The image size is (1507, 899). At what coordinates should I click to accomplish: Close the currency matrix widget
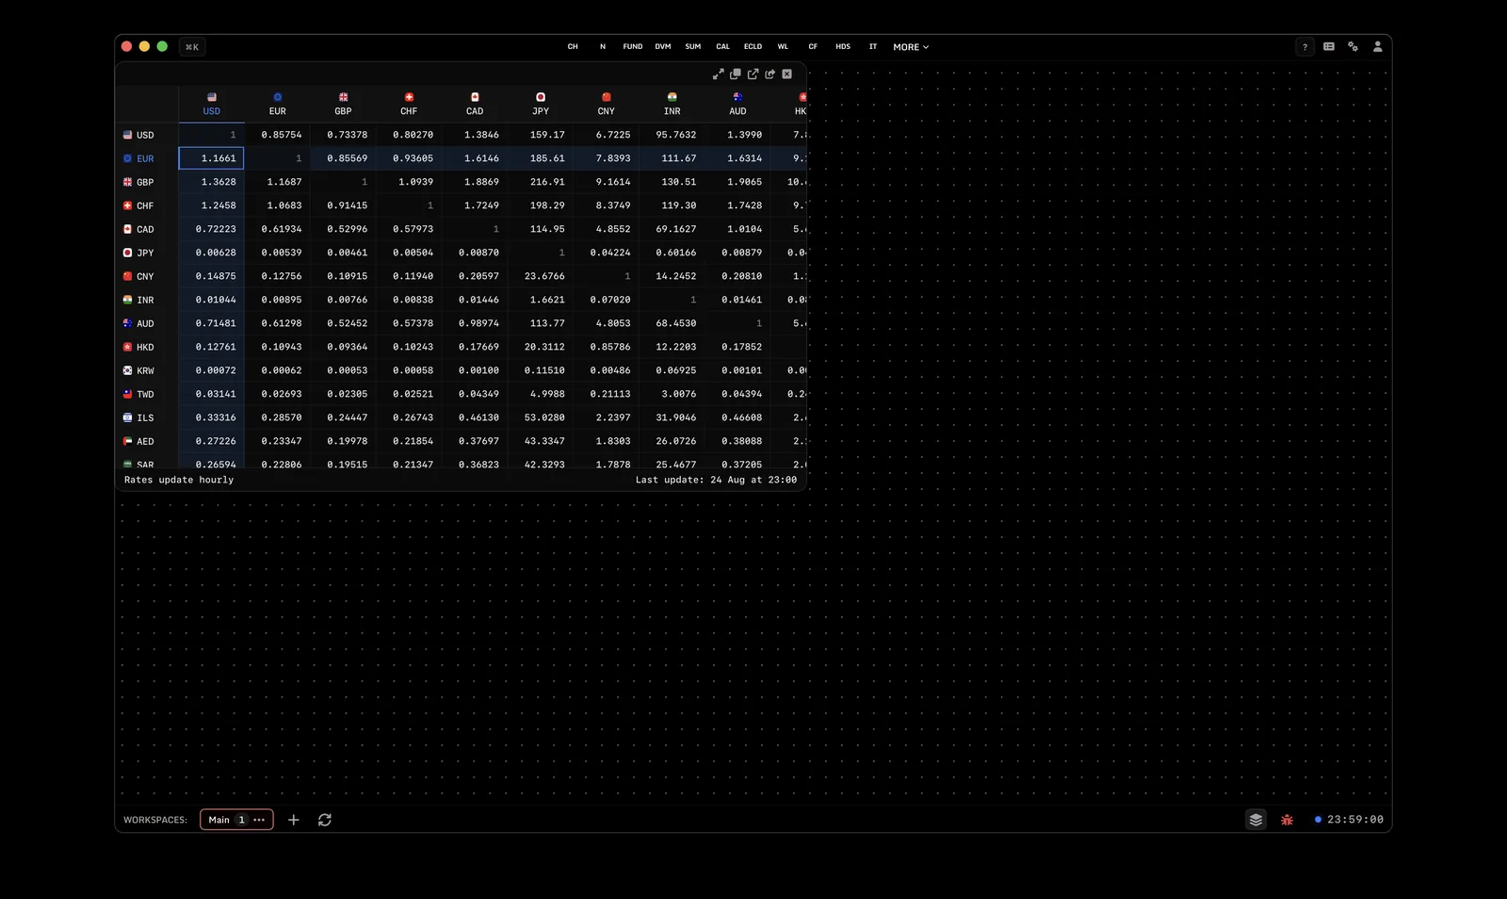click(786, 74)
